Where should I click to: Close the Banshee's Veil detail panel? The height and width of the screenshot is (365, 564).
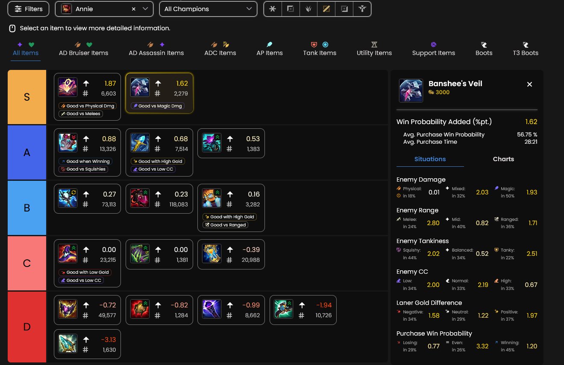[x=529, y=84]
